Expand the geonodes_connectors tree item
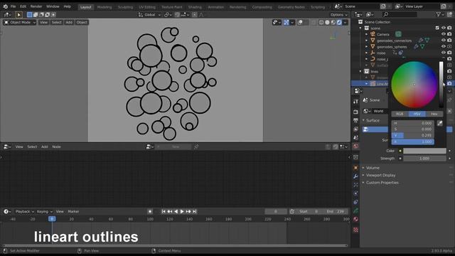The height and width of the screenshot is (256, 455). [x=367, y=41]
